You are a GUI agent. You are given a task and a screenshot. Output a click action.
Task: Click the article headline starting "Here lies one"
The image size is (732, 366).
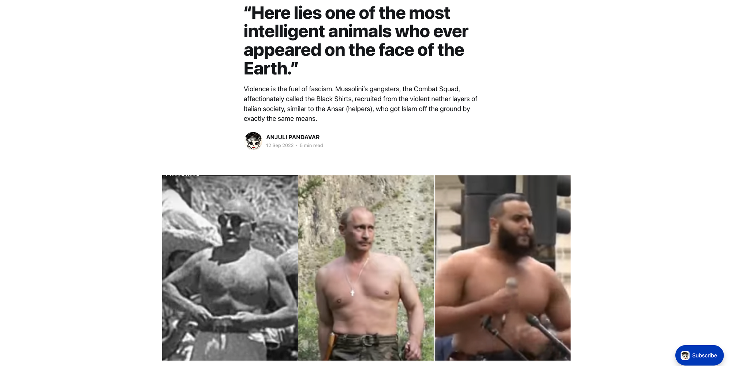tap(356, 41)
